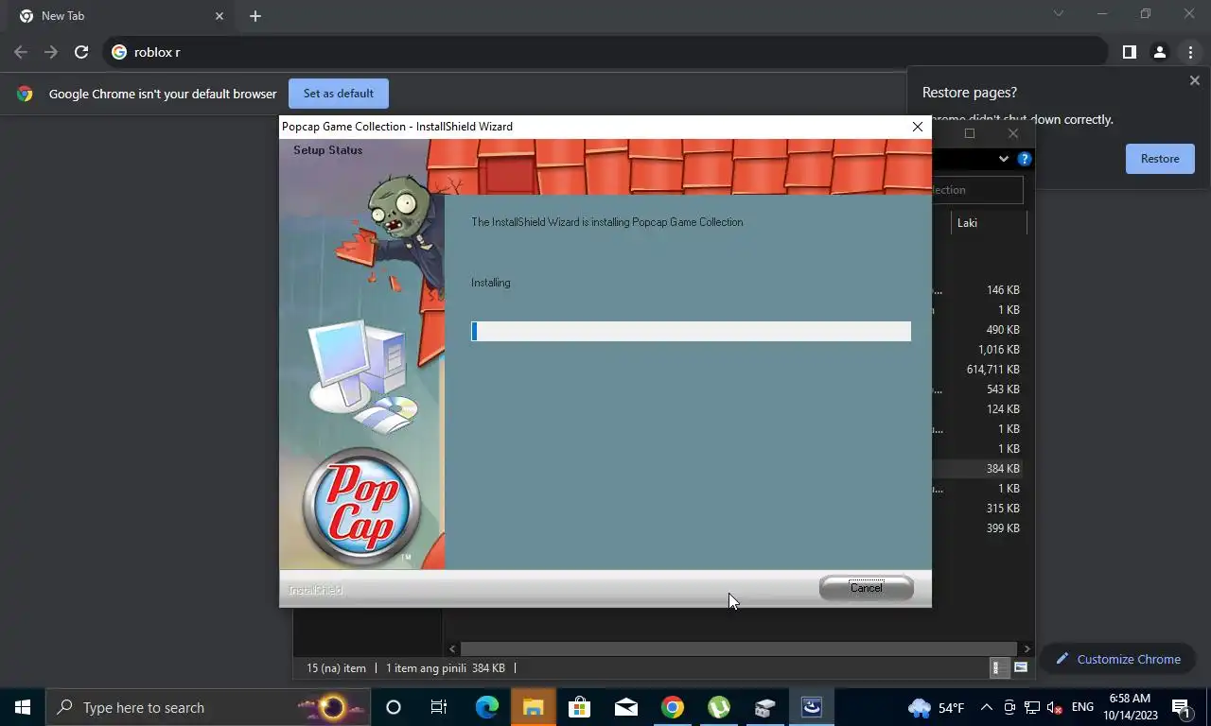Screen dimensions: 1211x726
Task: Switch to InstallShield taskbar icon
Action: click(x=811, y=707)
